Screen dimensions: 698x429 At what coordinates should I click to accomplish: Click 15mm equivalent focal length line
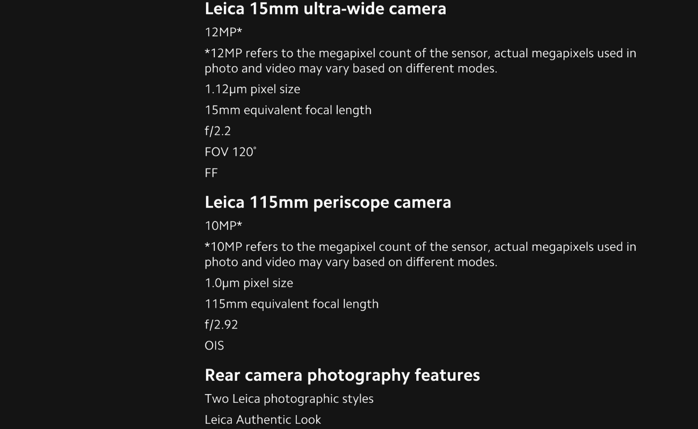pos(288,110)
